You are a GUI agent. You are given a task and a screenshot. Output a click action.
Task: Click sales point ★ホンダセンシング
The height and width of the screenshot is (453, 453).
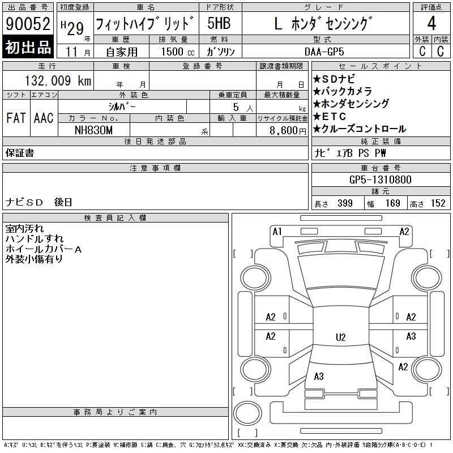coord(351,104)
